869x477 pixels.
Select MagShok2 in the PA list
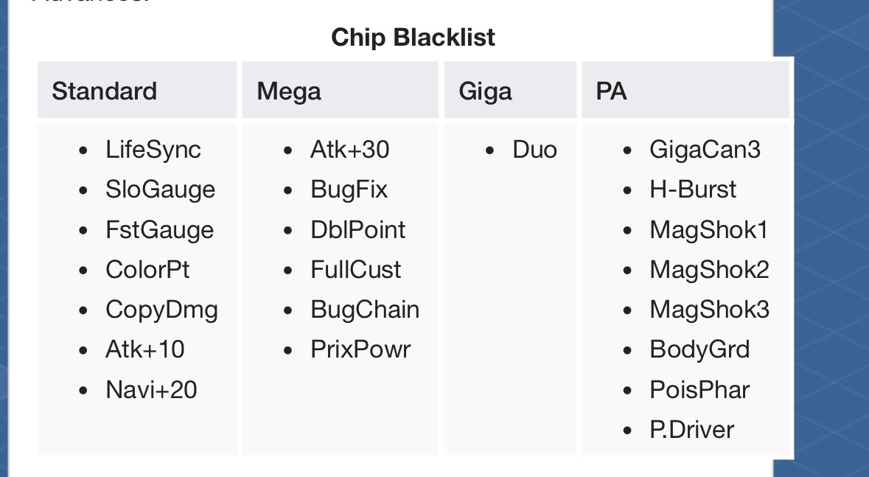pyautogui.click(x=709, y=270)
